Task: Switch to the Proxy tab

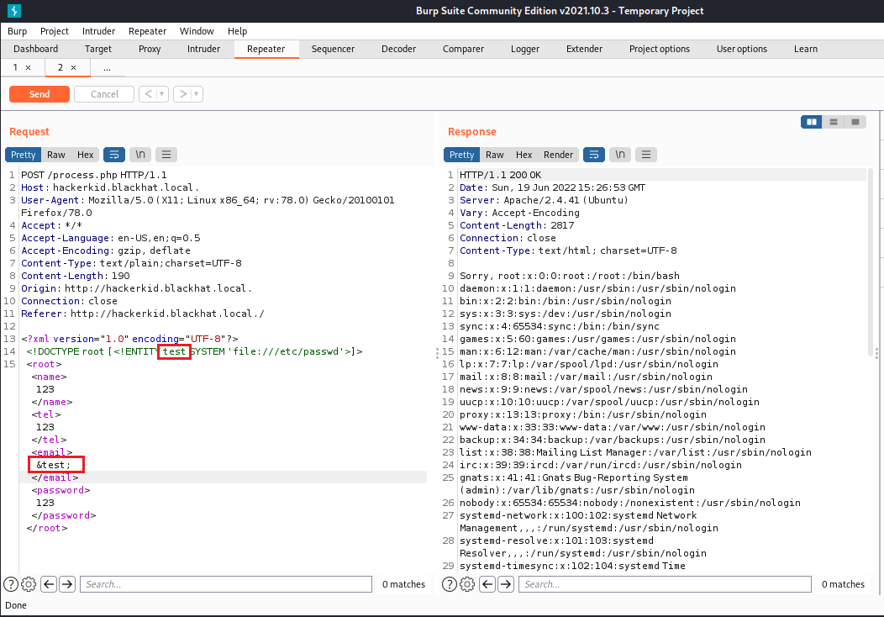Action: 150,49
